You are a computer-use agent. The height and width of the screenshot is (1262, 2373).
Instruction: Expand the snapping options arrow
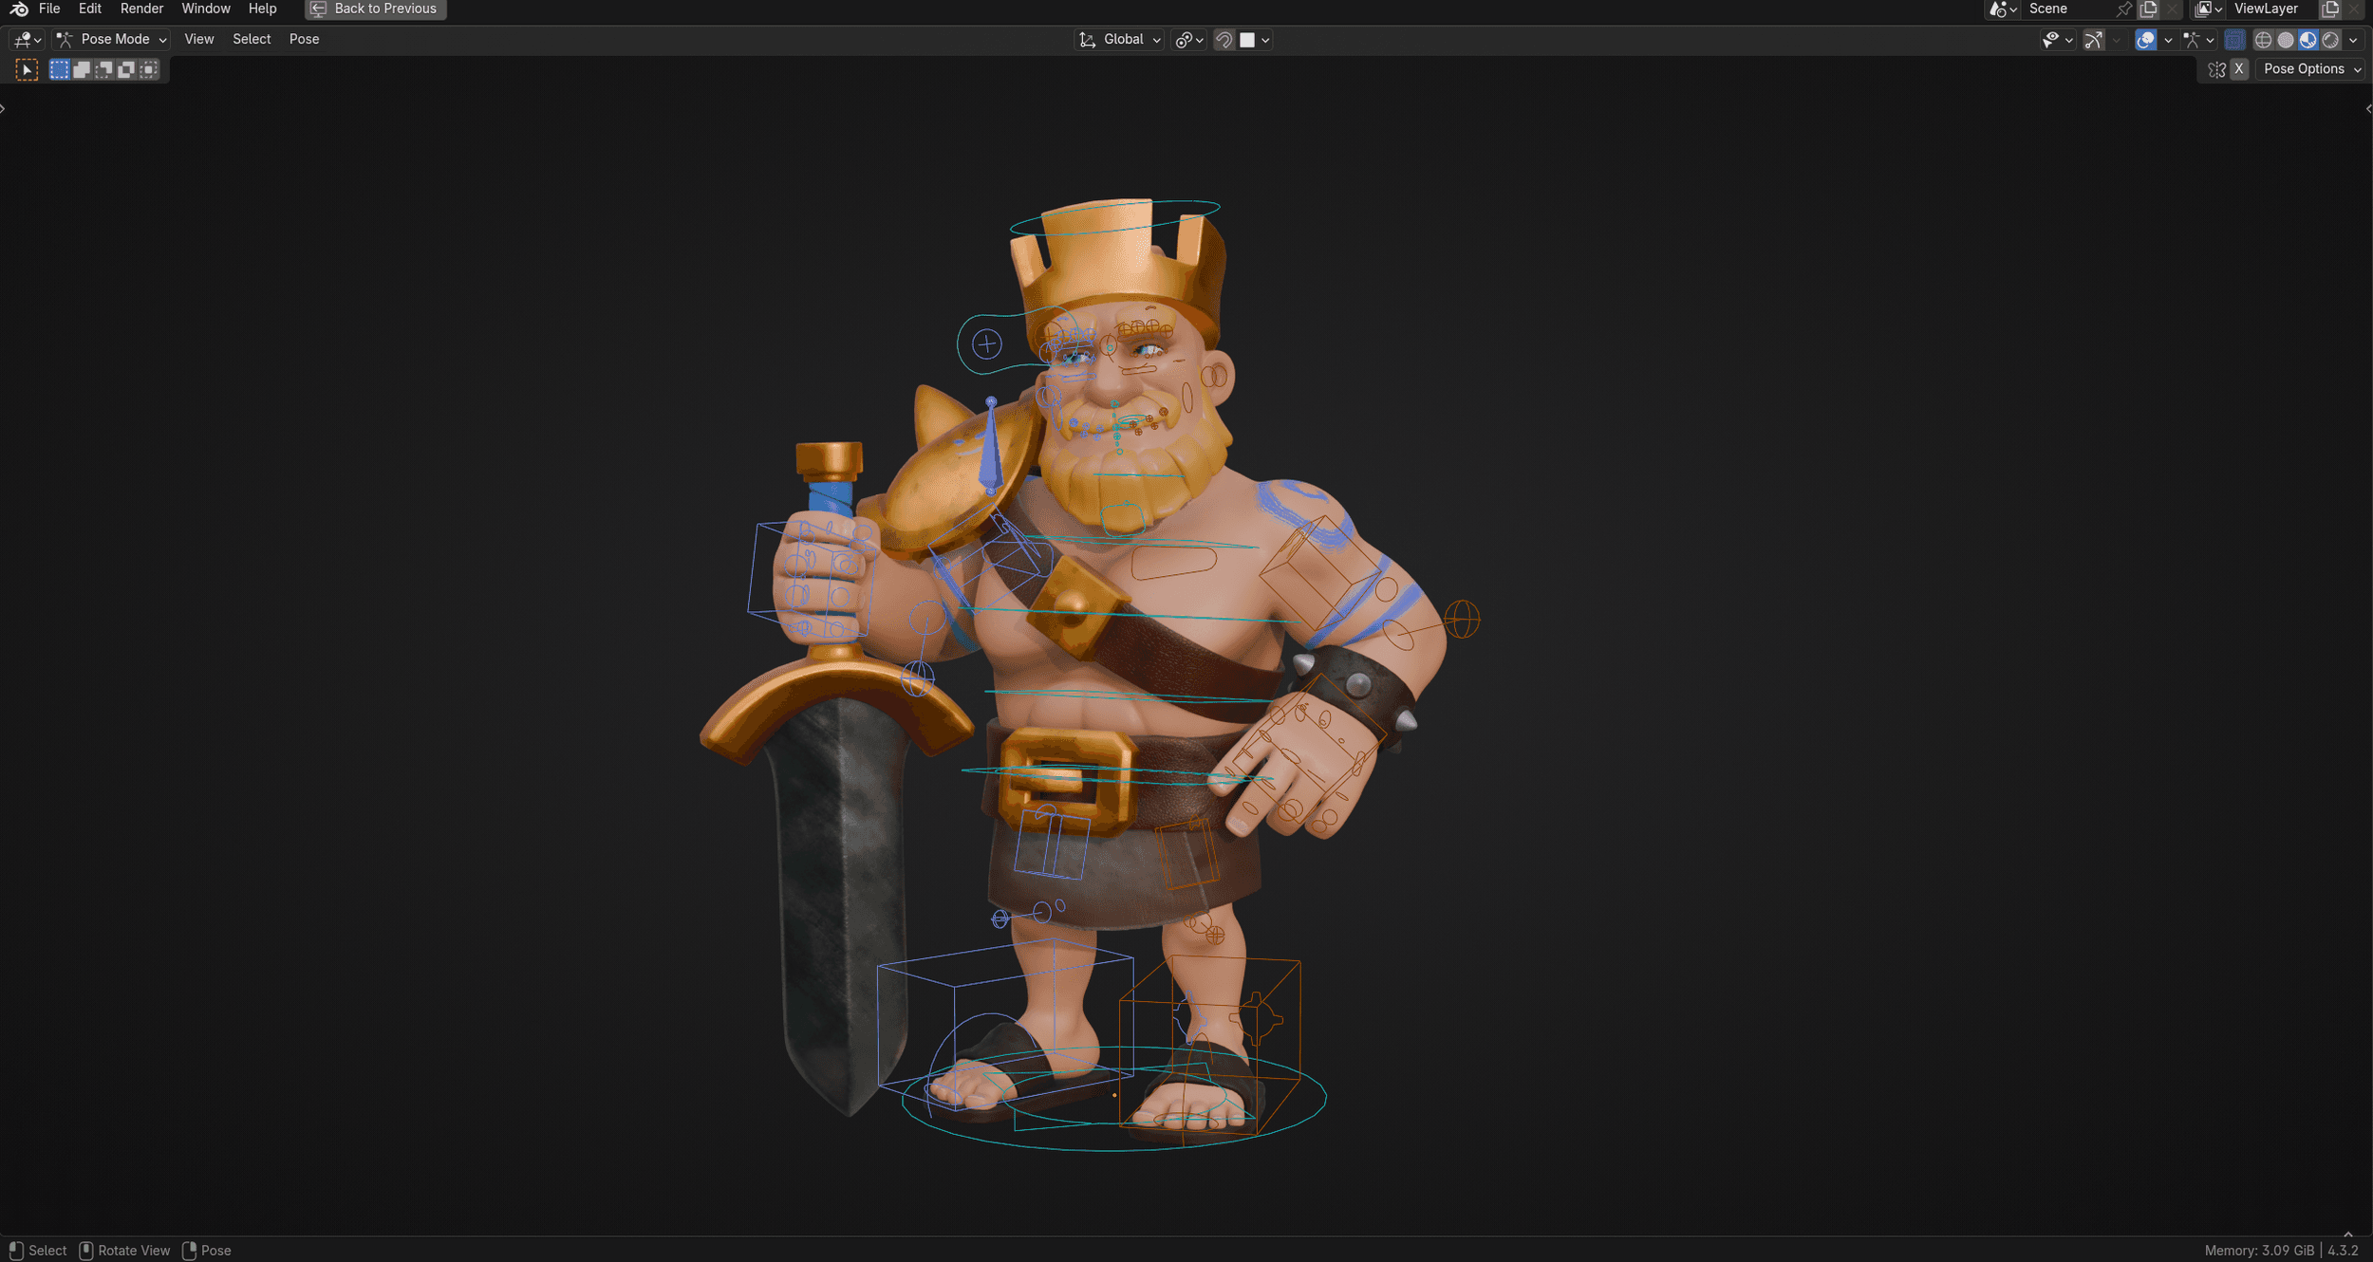click(x=1265, y=40)
